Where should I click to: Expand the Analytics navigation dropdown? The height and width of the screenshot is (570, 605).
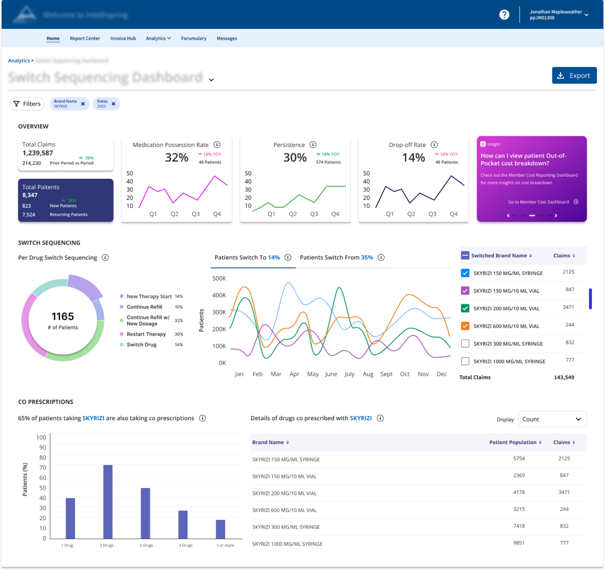159,38
